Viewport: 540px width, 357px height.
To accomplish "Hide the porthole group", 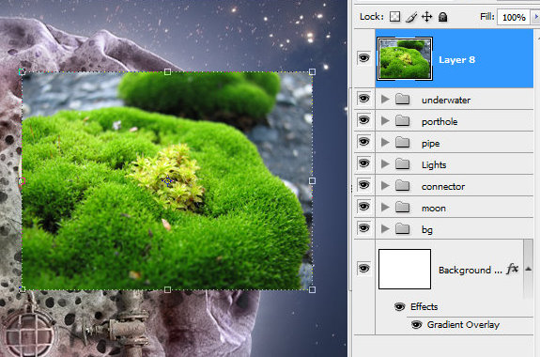I will pos(363,120).
